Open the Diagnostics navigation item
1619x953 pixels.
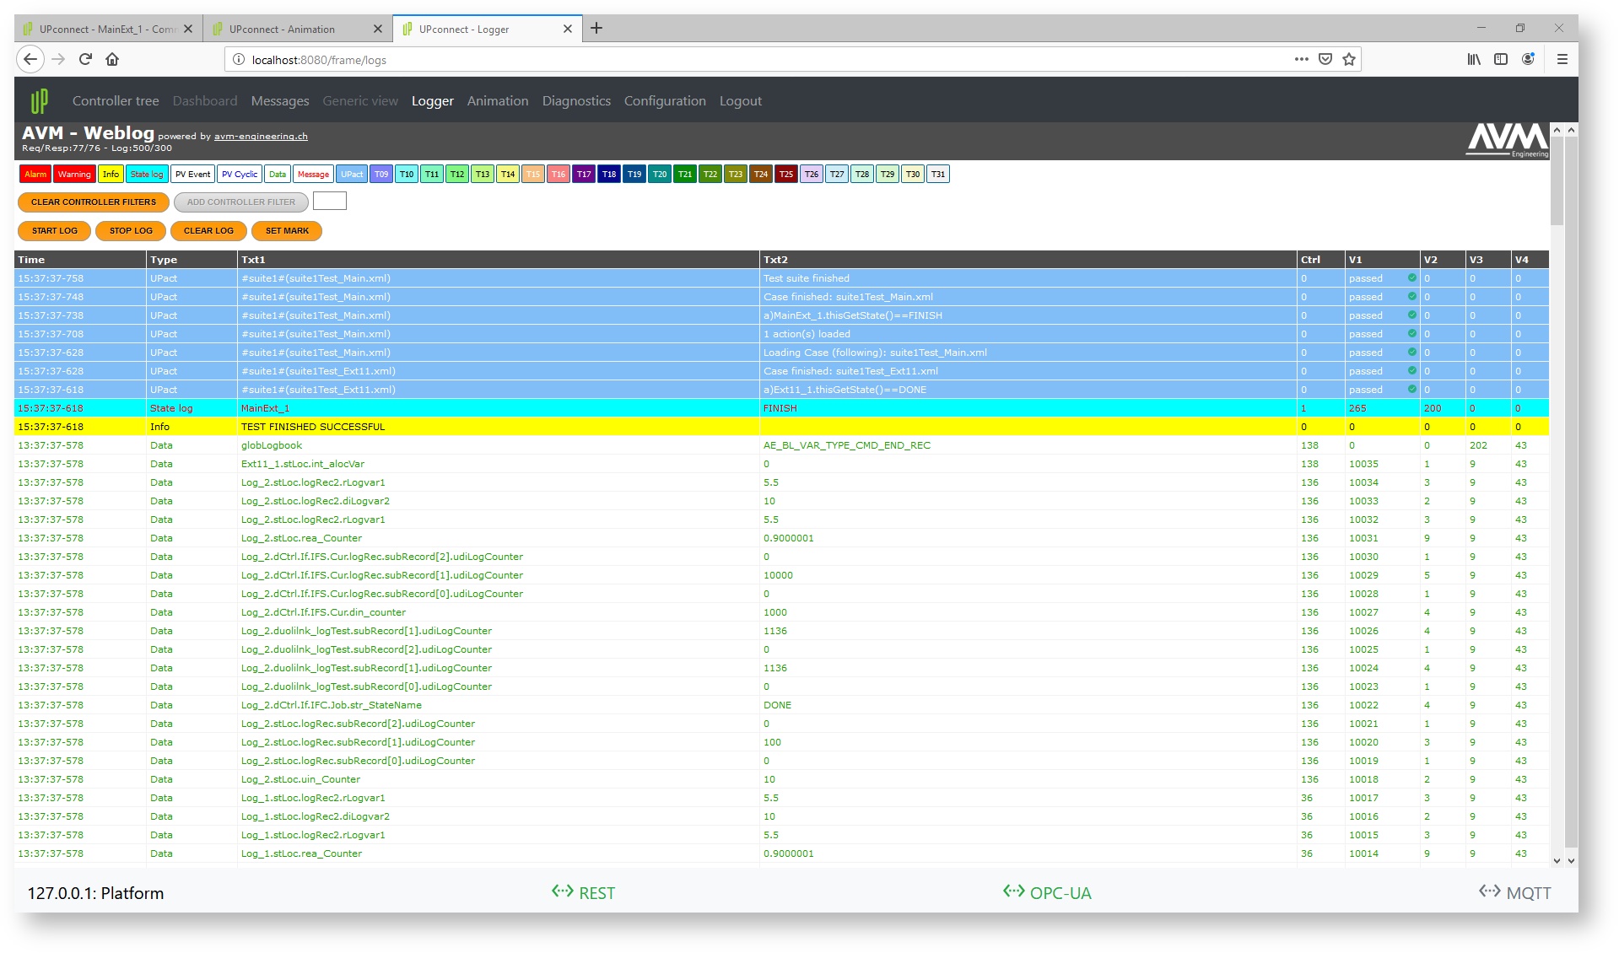click(576, 101)
